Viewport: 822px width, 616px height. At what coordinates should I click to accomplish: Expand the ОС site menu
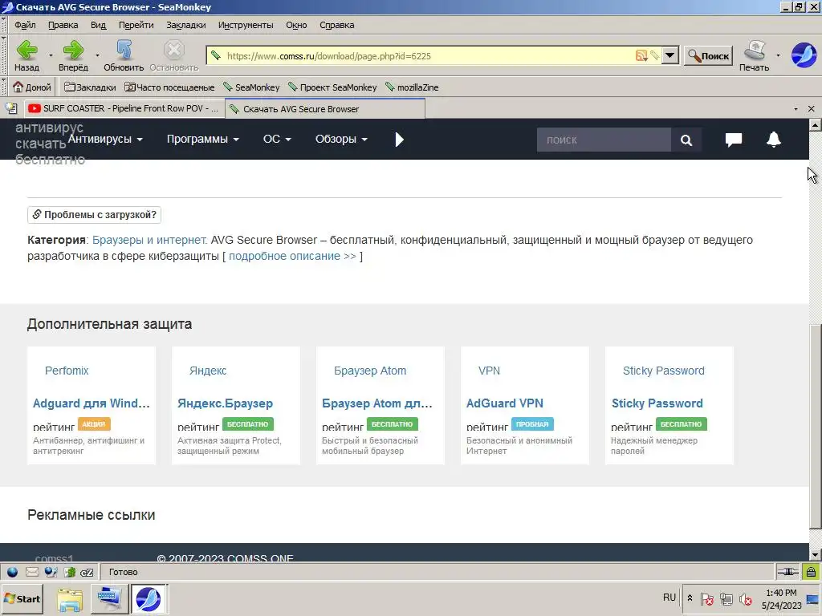point(277,139)
